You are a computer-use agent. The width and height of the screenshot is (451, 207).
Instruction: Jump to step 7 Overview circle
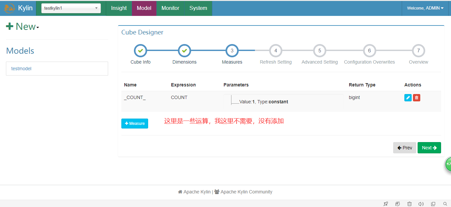(419, 51)
